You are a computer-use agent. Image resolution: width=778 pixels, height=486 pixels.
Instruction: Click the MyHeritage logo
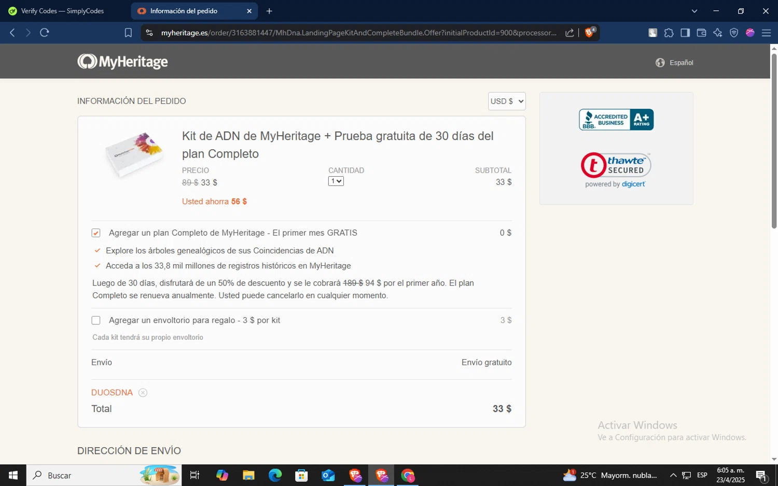[x=123, y=62]
